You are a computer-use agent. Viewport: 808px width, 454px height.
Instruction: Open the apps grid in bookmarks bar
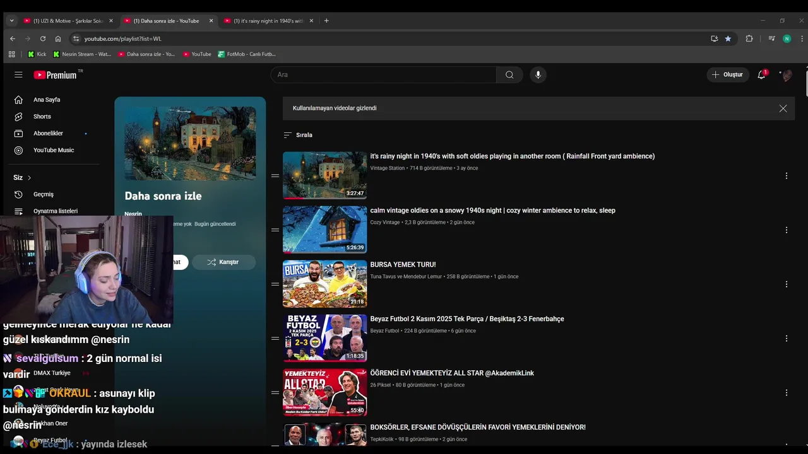[11, 54]
